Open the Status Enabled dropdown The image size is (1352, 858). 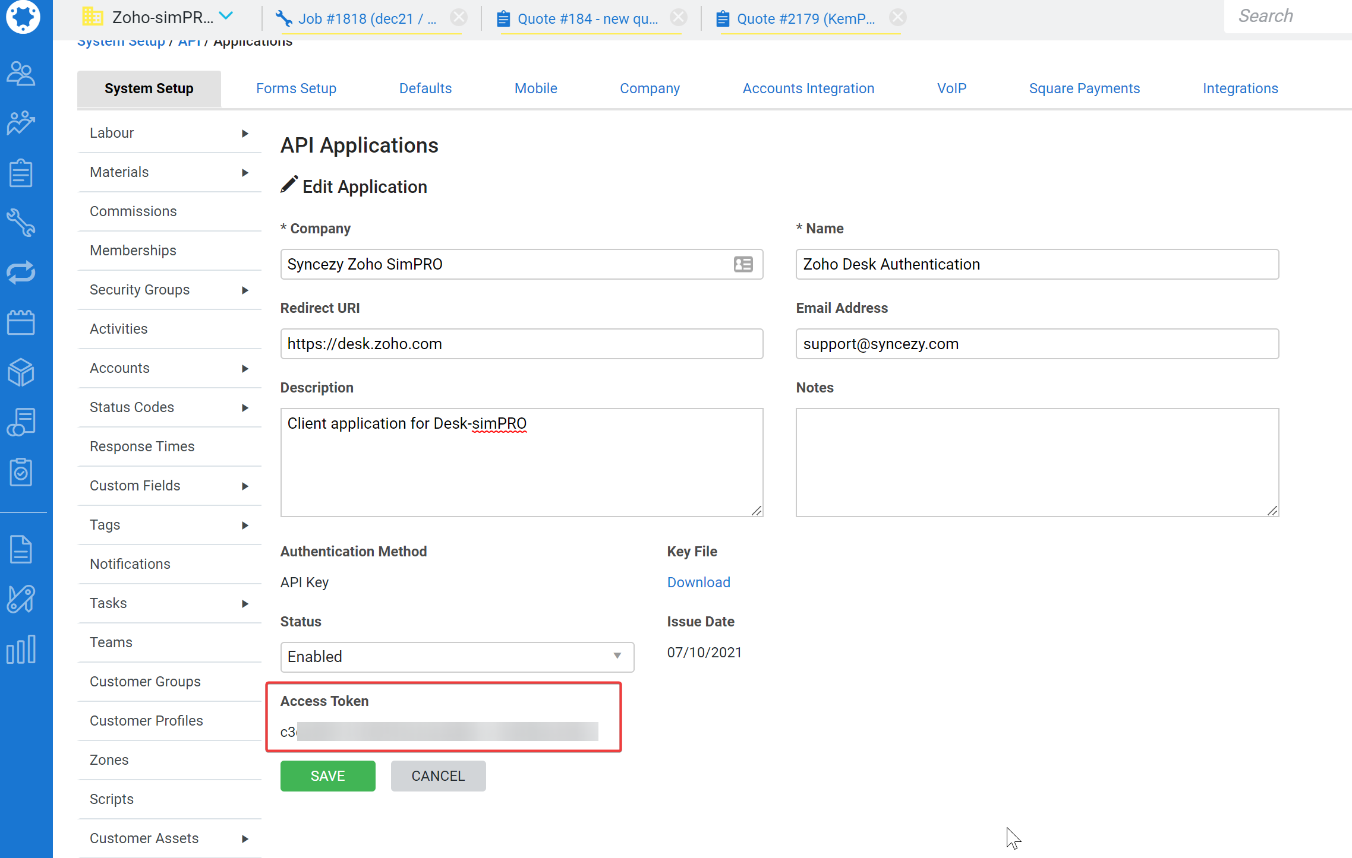coord(457,657)
